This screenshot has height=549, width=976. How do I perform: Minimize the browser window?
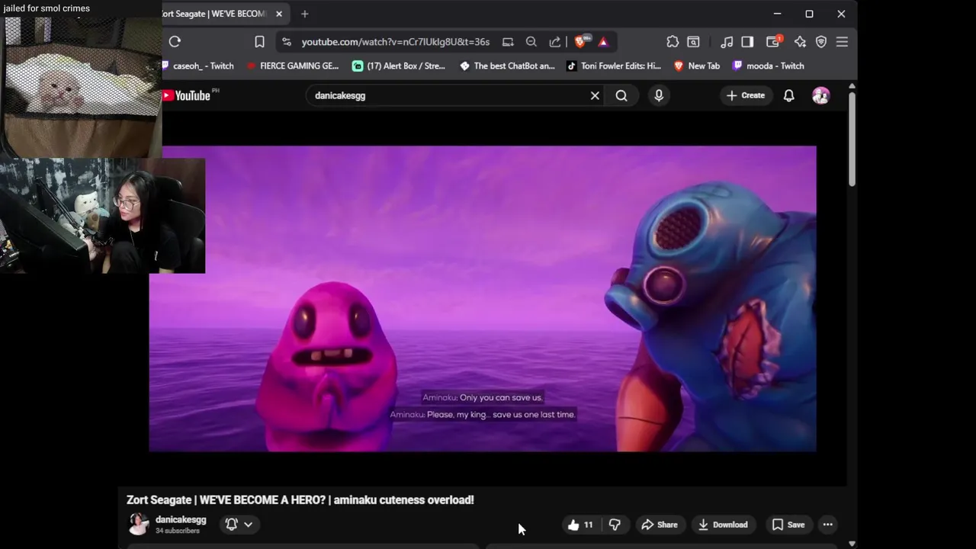click(x=777, y=14)
